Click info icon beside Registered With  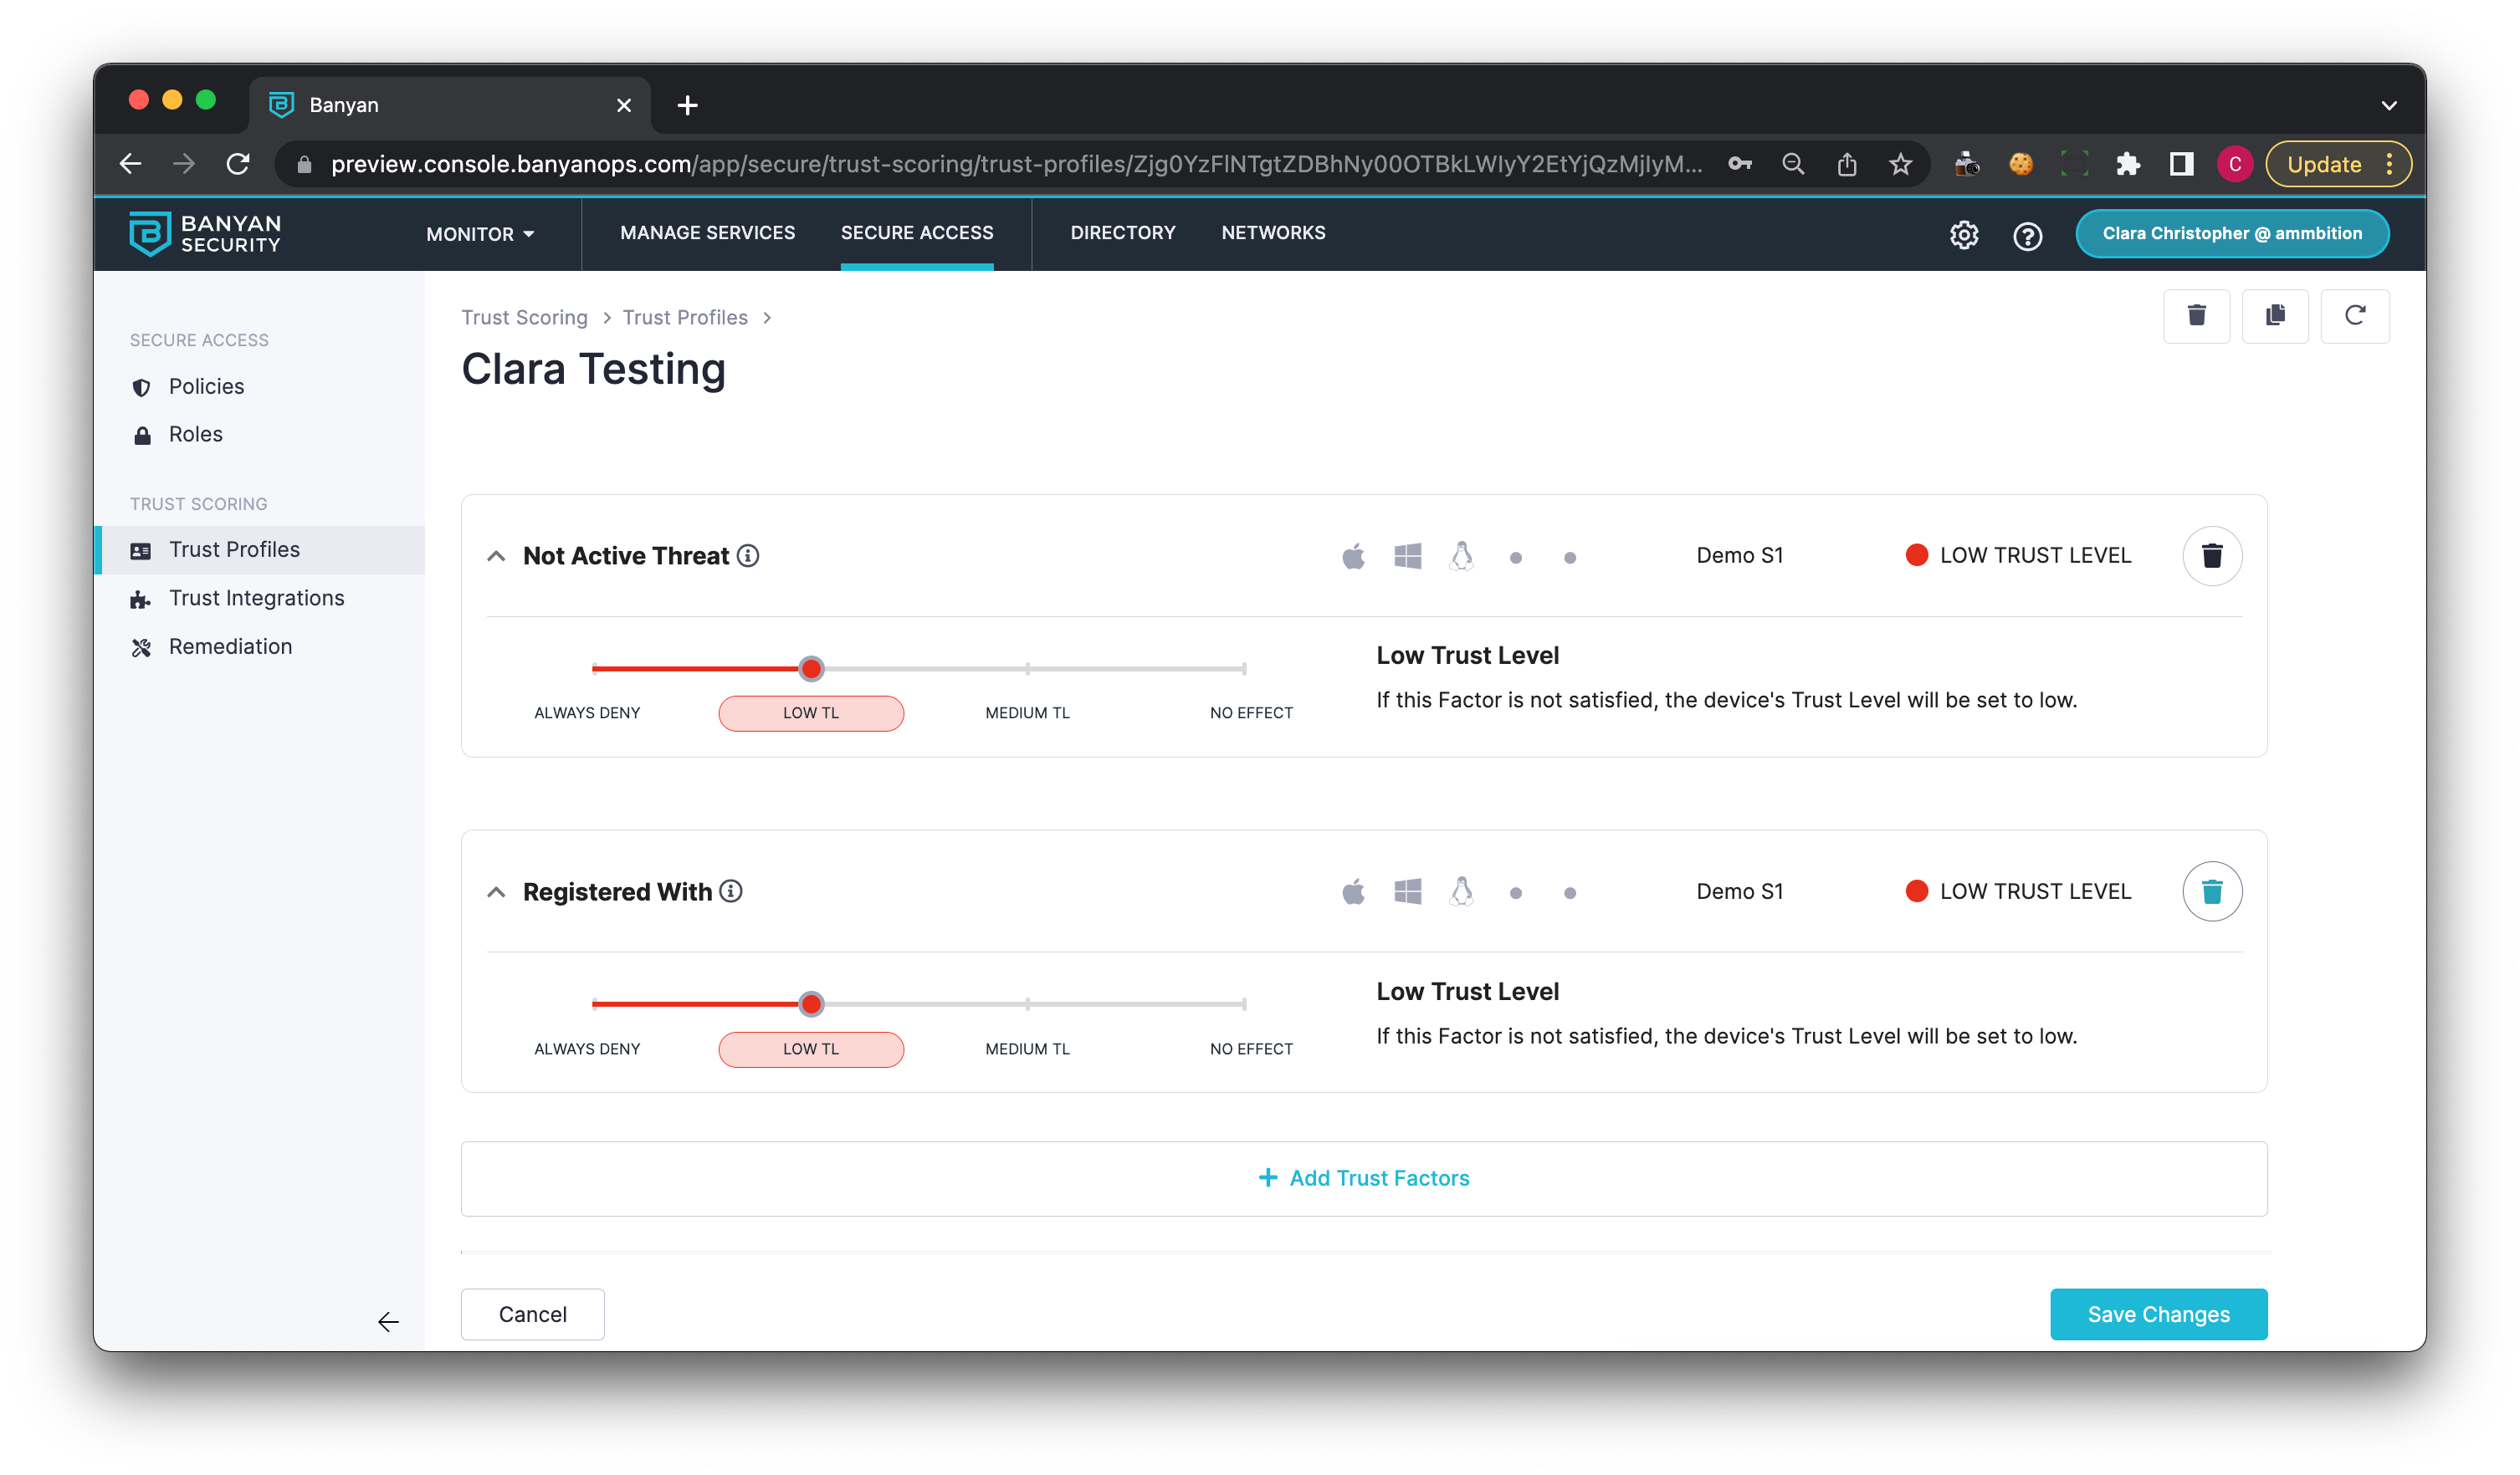[x=731, y=891]
